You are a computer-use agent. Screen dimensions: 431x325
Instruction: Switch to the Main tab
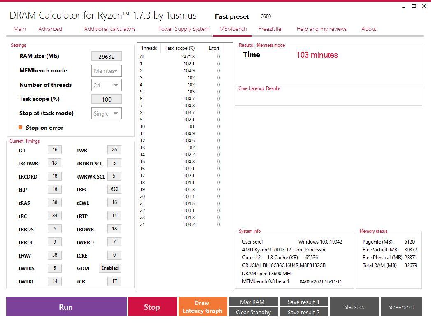[19, 29]
